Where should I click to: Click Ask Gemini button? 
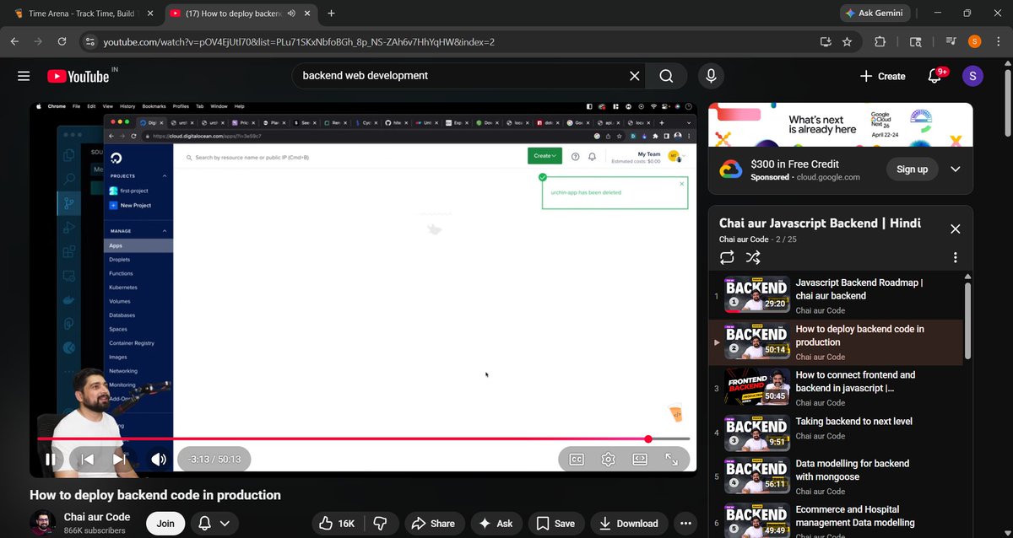(876, 13)
